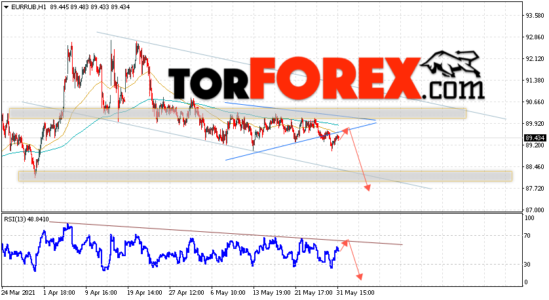Select the 91.380 price axis label
This screenshot has height=300, width=549.
coord(535,81)
